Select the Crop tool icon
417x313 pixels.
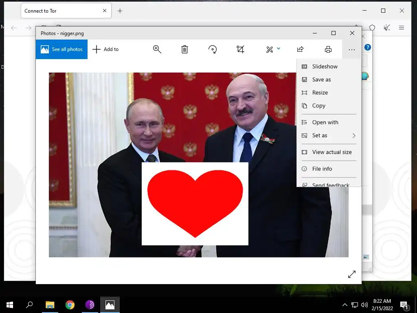click(x=240, y=49)
